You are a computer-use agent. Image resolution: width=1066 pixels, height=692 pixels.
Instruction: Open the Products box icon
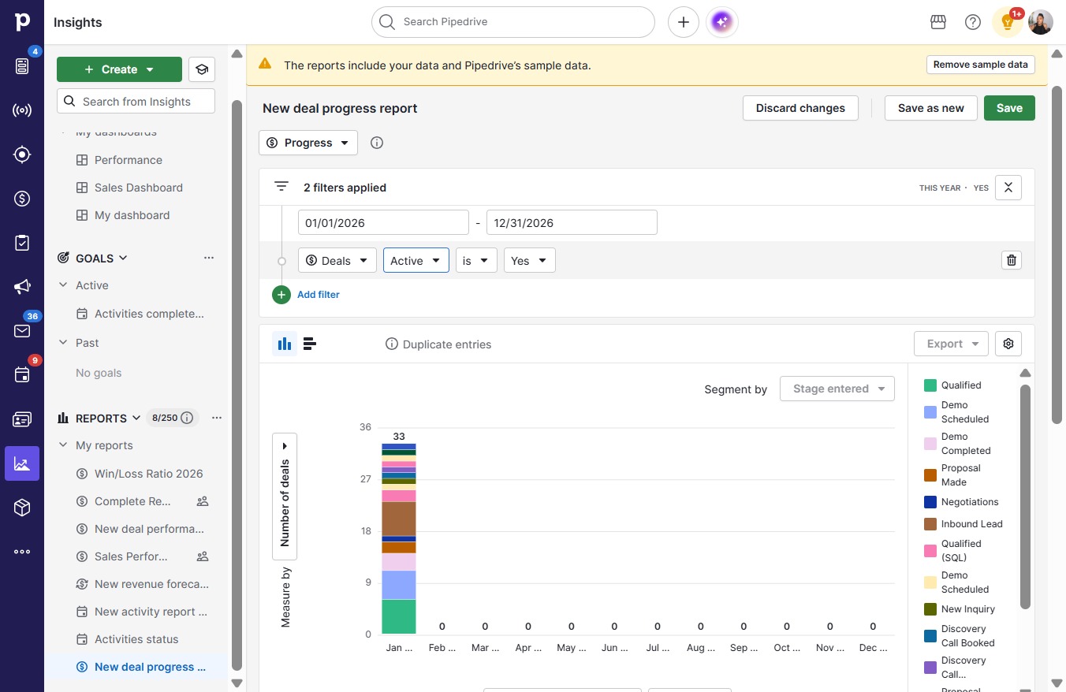tap(22, 508)
